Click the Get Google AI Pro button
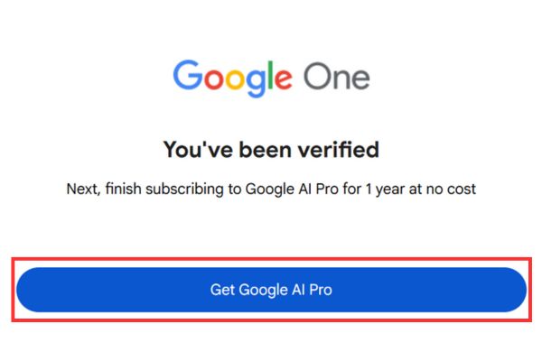Screen dimensions: 542x361 click(x=271, y=290)
